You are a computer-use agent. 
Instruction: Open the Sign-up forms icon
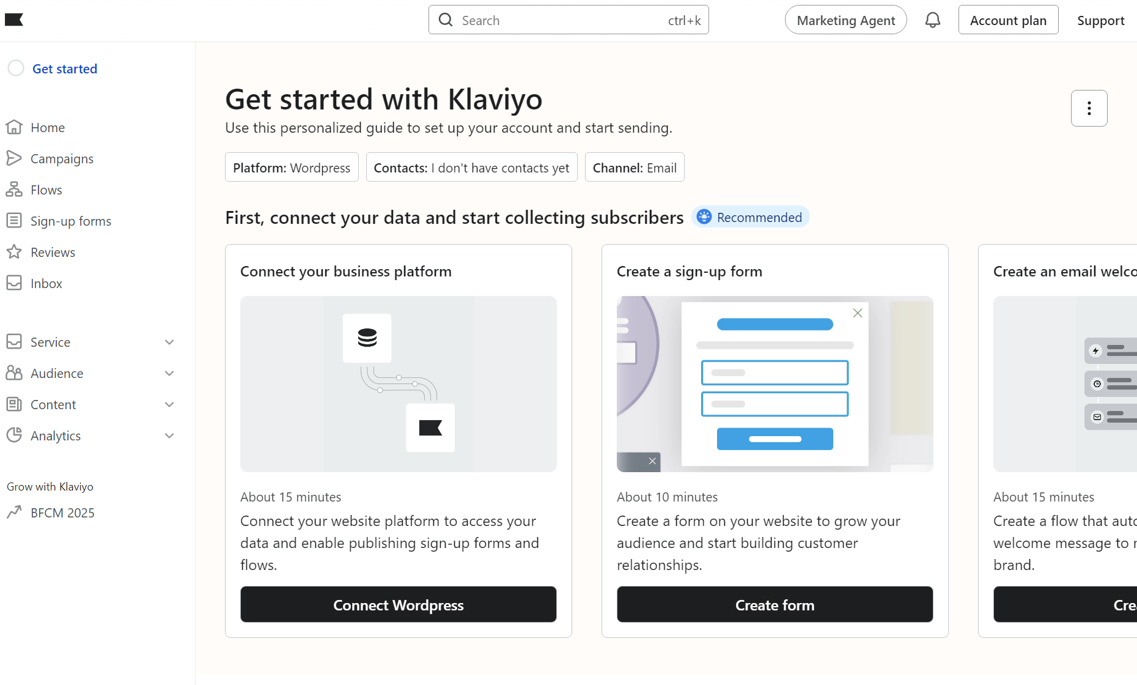[15, 221]
